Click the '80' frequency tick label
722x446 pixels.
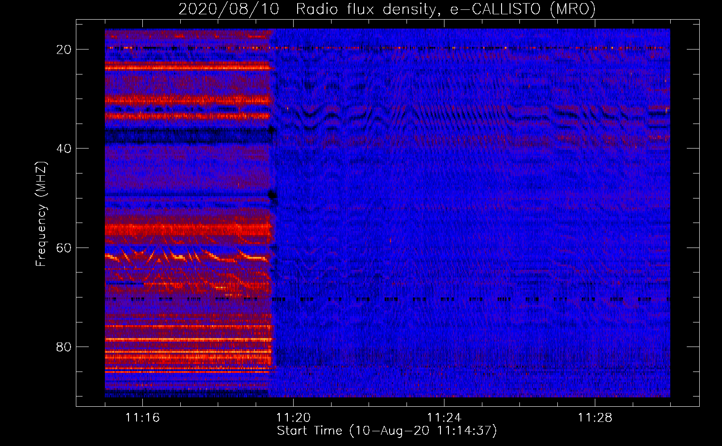click(x=64, y=347)
